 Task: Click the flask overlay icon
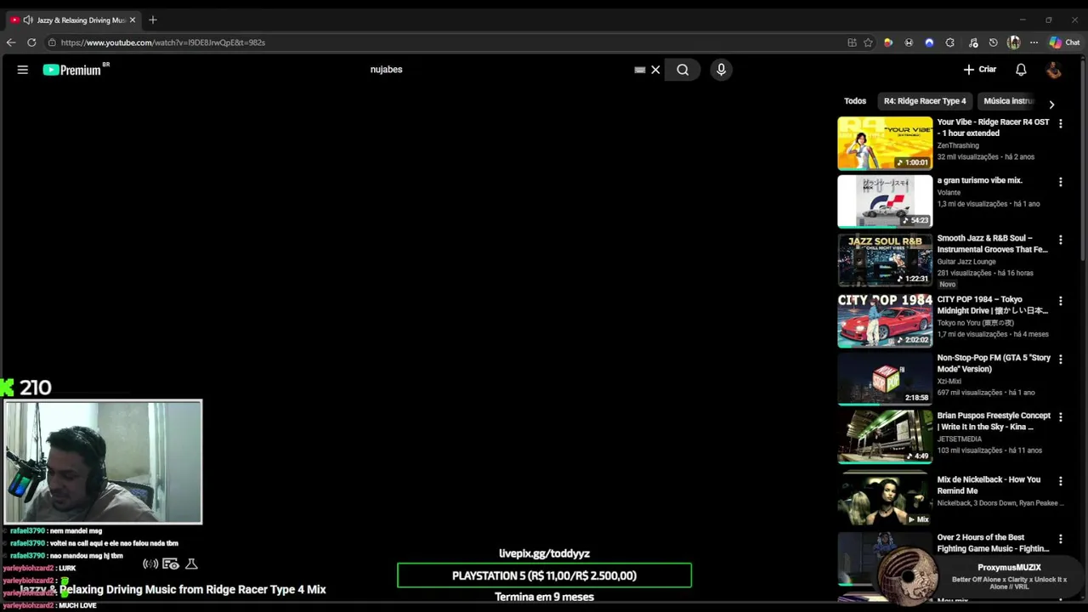(191, 564)
